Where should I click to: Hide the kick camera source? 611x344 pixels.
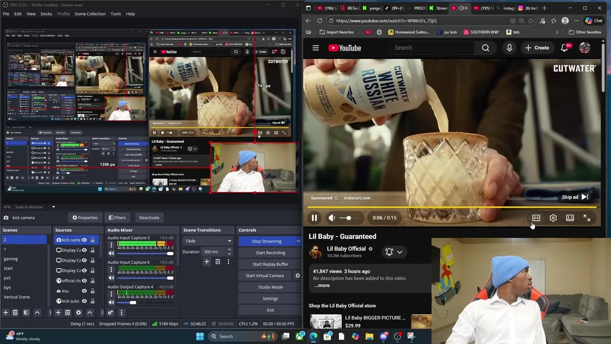point(84,240)
